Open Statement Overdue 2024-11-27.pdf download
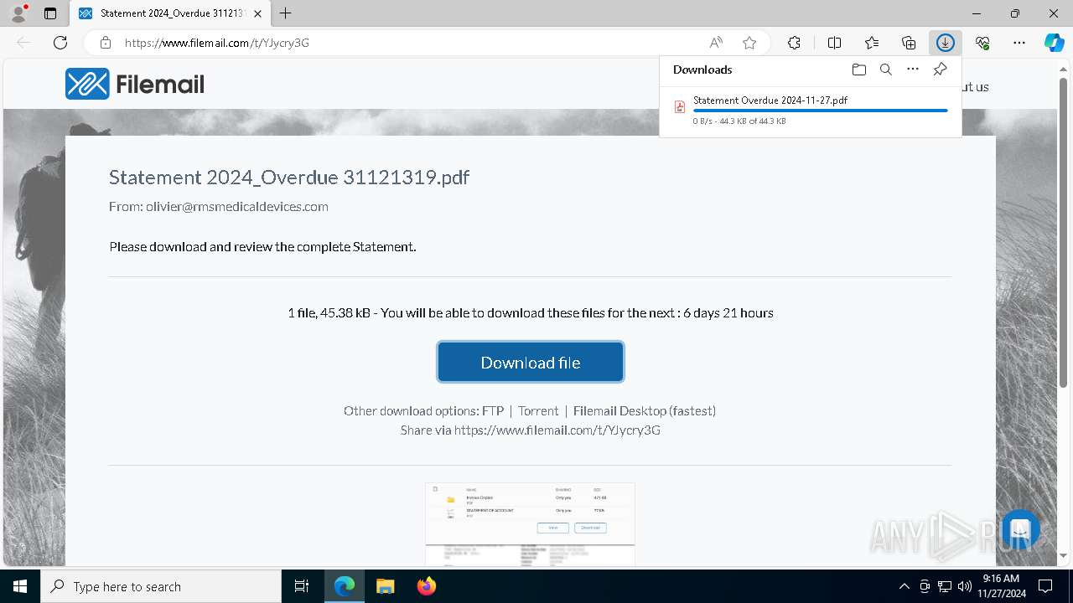Viewport: 1073px width, 603px height. pyautogui.click(x=770, y=100)
